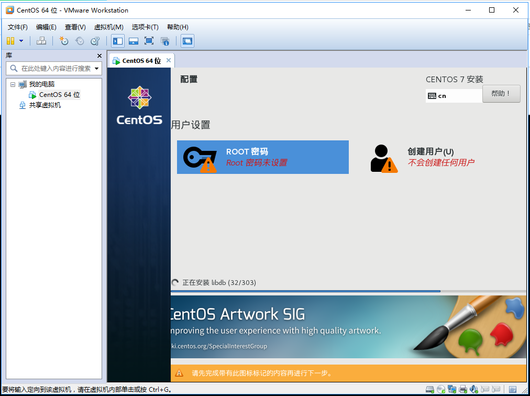The width and height of the screenshot is (530, 396).
Task: Click the hard disk status icon
Action: tap(430, 390)
